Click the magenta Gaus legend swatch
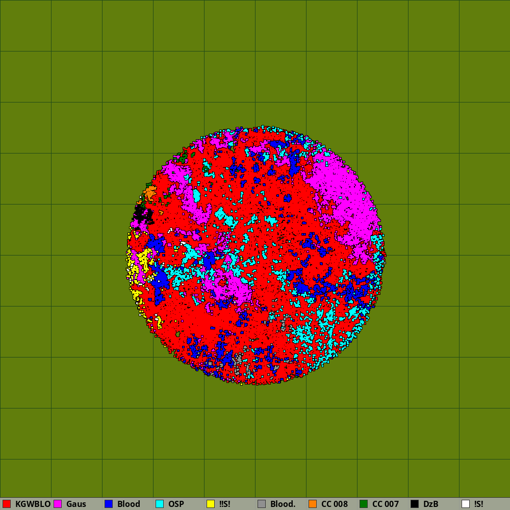 pyautogui.click(x=58, y=504)
